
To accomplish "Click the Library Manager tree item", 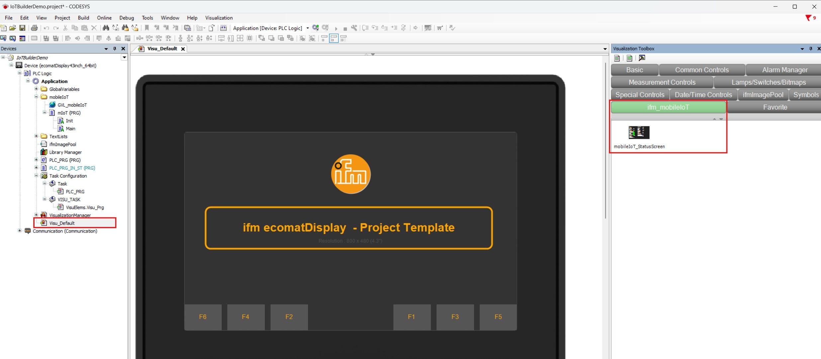I will click(65, 152).
